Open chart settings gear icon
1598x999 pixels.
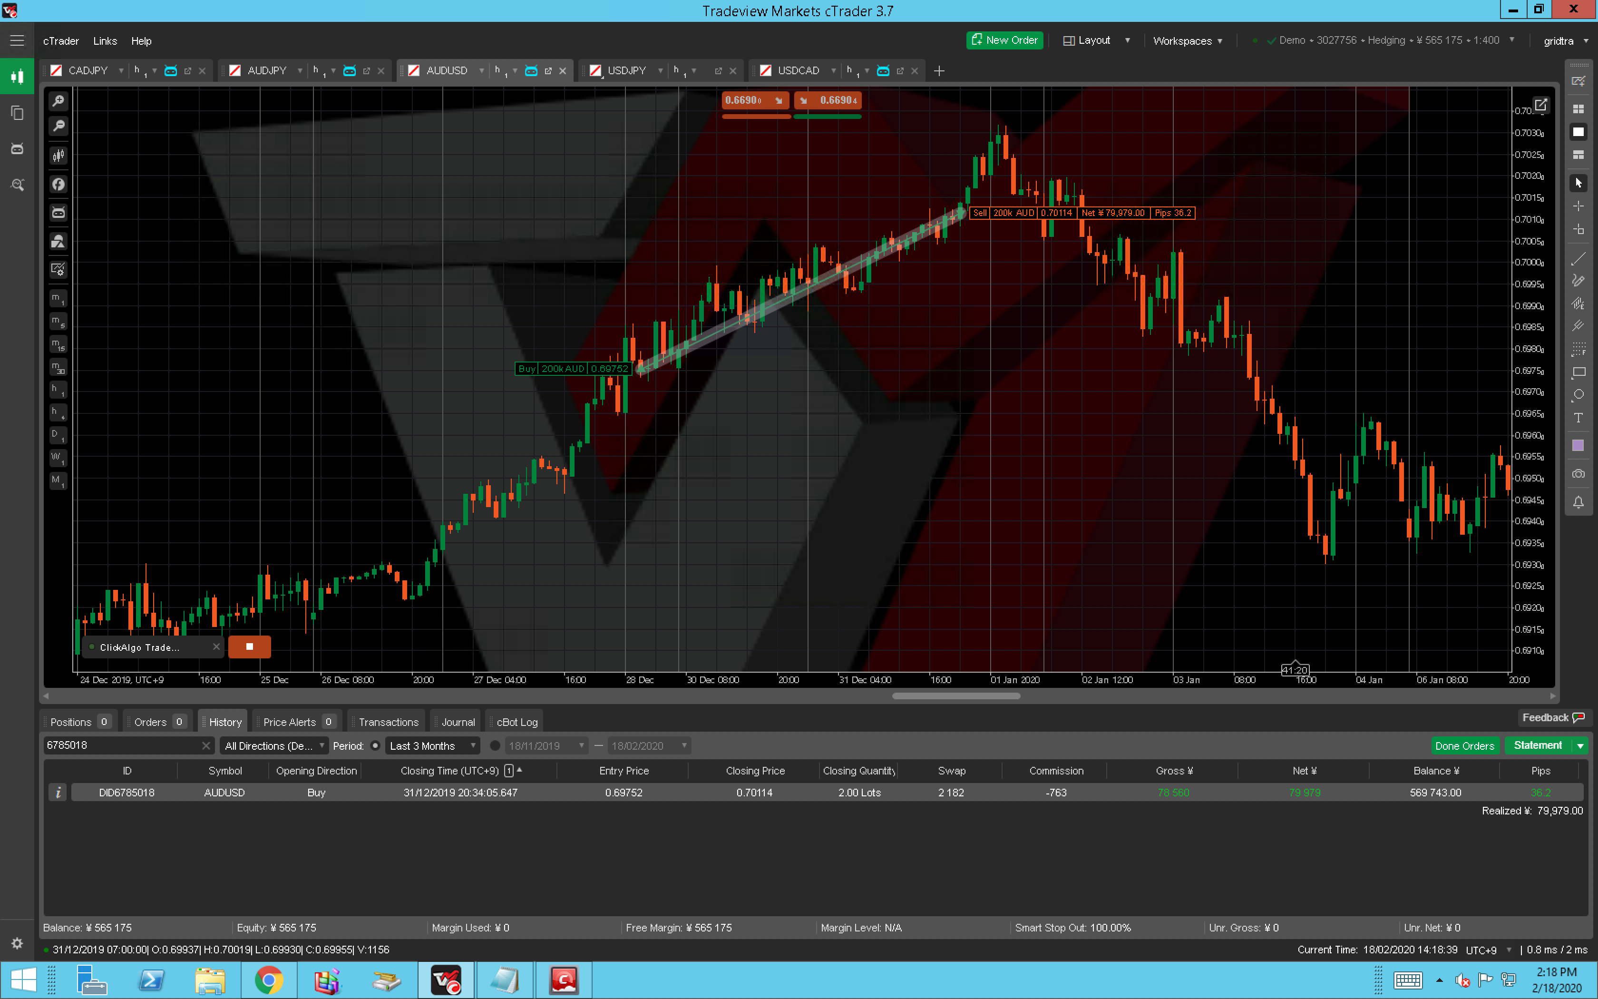[58, 270]
